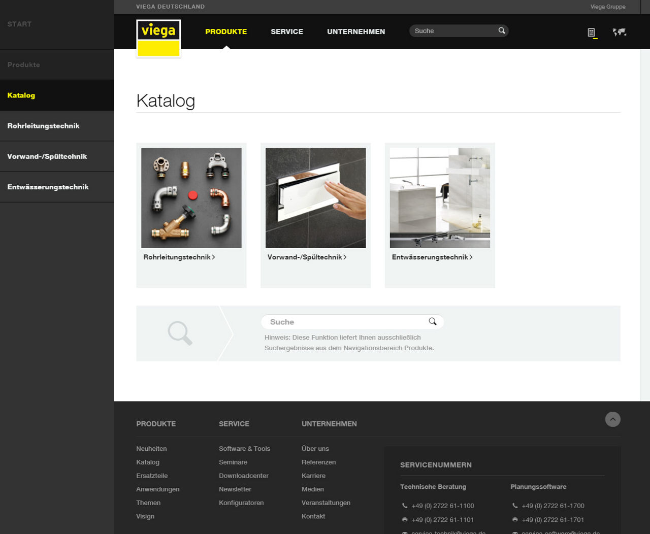
Task: Open the UNTERNEHMEN top menu
Action: pyautogui.click(x=356, y=31)
